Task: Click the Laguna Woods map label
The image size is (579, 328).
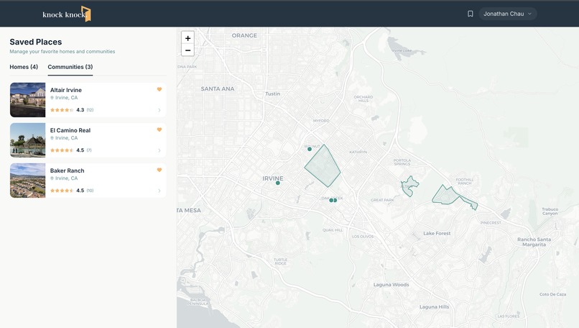Action: [391, 285]
